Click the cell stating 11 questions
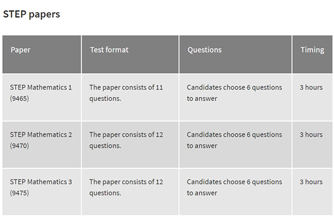The image size is (334, 223). point(130,98)
